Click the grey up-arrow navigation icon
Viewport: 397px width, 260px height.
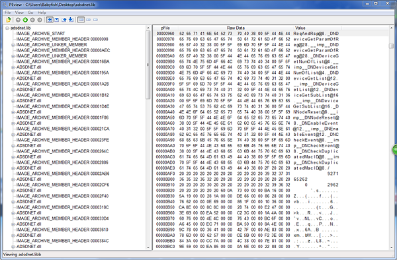pyautogui.click(x=18, y=20)
